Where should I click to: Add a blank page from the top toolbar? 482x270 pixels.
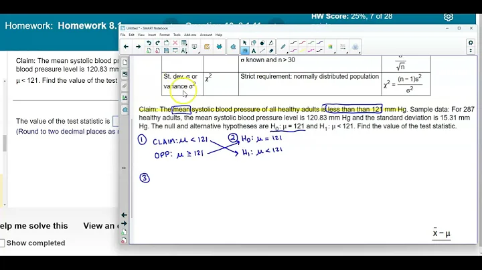point(149,51)
